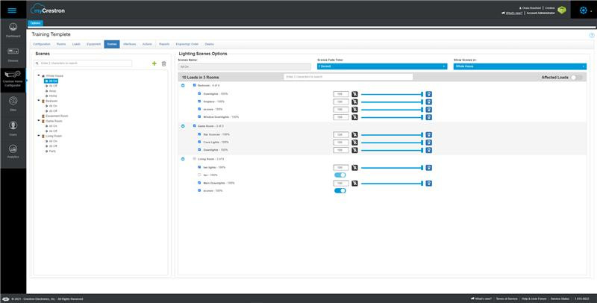Switch to the Deploy tab

(x=210, y=44)
